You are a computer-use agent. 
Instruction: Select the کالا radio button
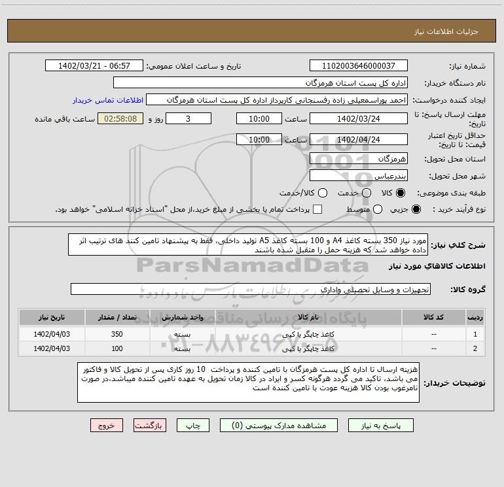click(401, 193)
